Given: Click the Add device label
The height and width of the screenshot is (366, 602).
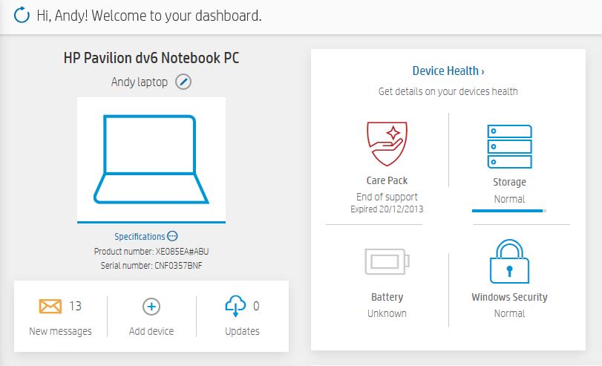Looking at the screenshot, I should pyautogui.click(x=151, y=331).
